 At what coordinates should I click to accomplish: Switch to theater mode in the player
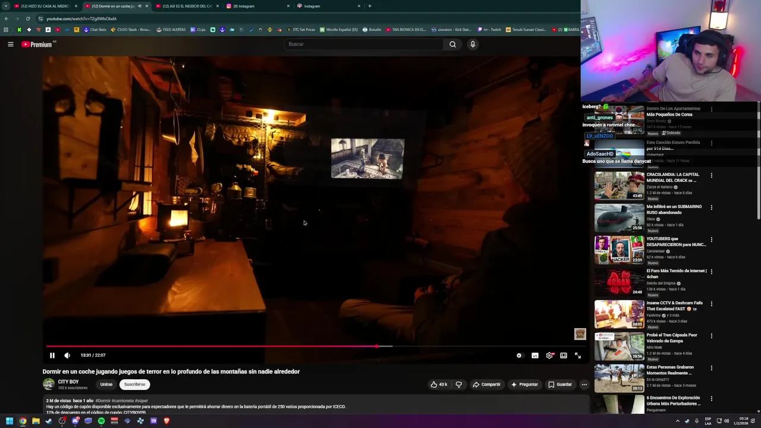pyautogui.click(x=564, y=355)
